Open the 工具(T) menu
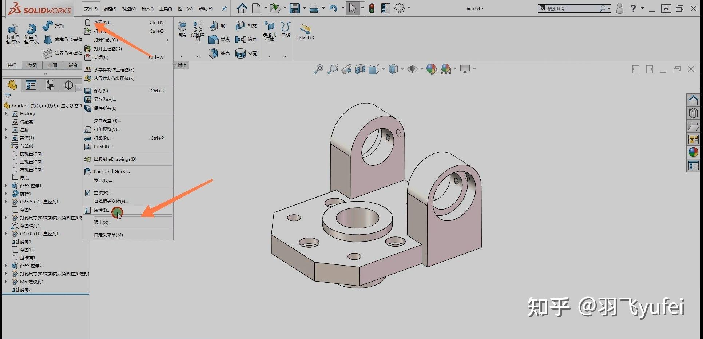This screenshot has width=703, height=339. coord(166,9)
